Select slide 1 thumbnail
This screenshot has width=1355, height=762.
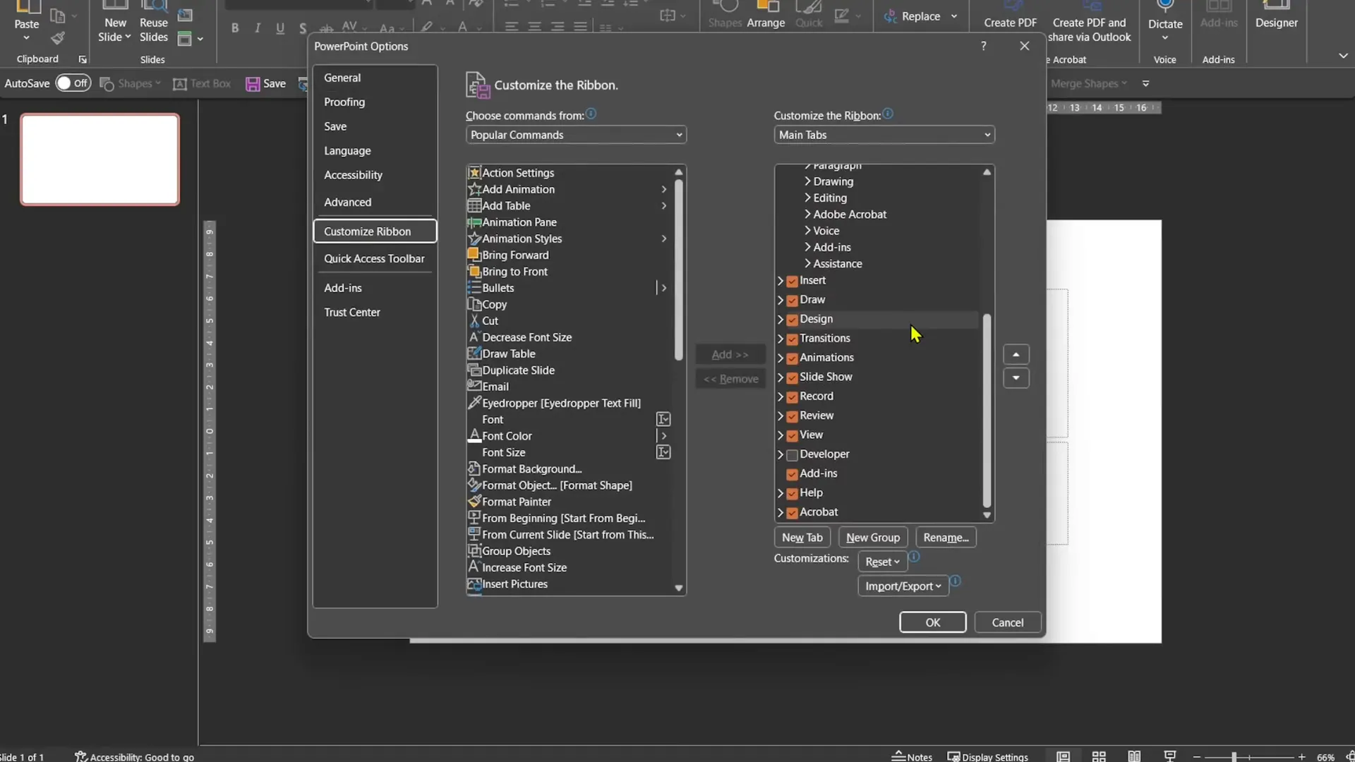(x=100, y=159)
